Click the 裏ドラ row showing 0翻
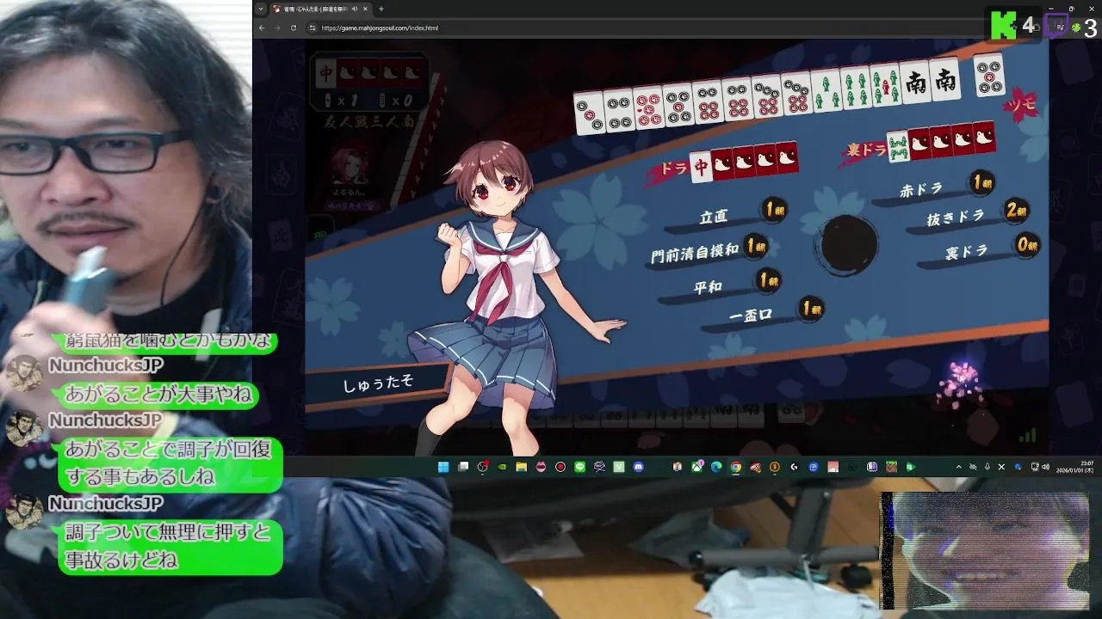Image resolution: width=1102 pixels, height=619 pixels. pos(981,249)
